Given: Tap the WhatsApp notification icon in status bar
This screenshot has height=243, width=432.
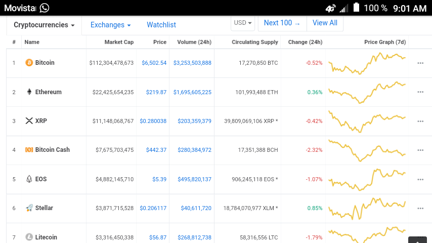Looking at the screenshot, I should [45, 8].
